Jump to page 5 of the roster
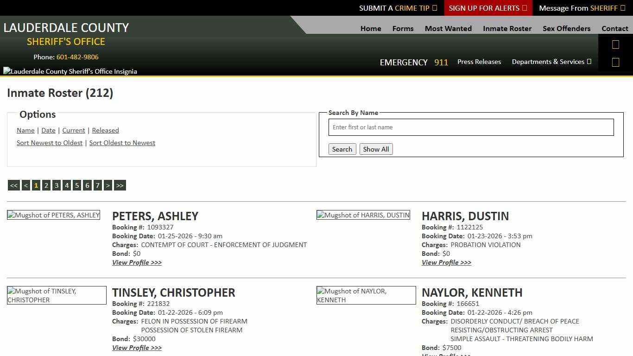This screenshot has height=356, width=633. [77, 185]
